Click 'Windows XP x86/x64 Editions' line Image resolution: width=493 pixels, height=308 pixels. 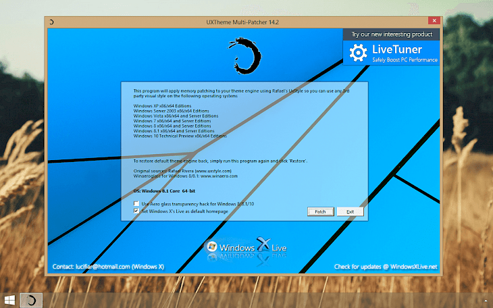(x=162, y=106)
